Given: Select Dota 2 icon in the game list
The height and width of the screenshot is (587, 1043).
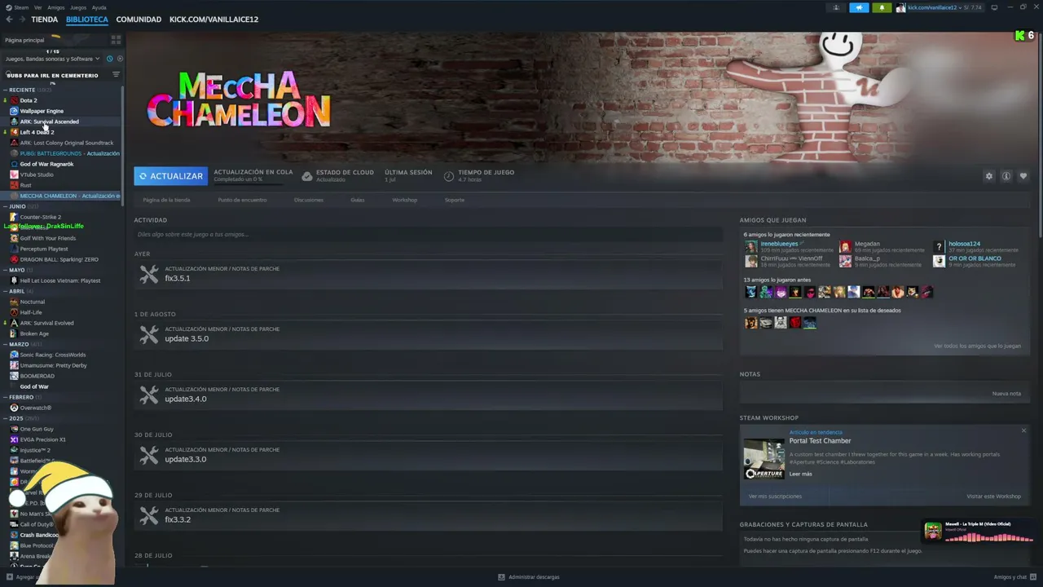Looking at the screenshot, I should (14, 100).
